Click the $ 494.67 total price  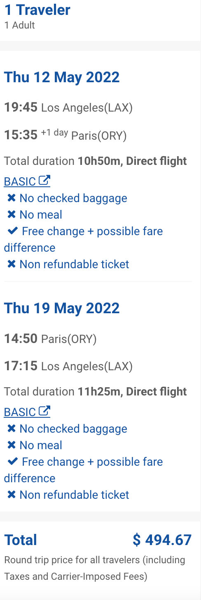[x=162, y=540]
